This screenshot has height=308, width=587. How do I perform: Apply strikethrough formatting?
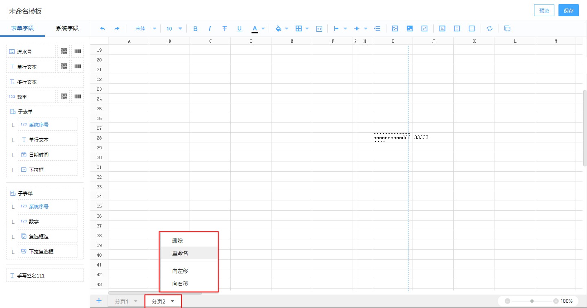pos(225,28)
